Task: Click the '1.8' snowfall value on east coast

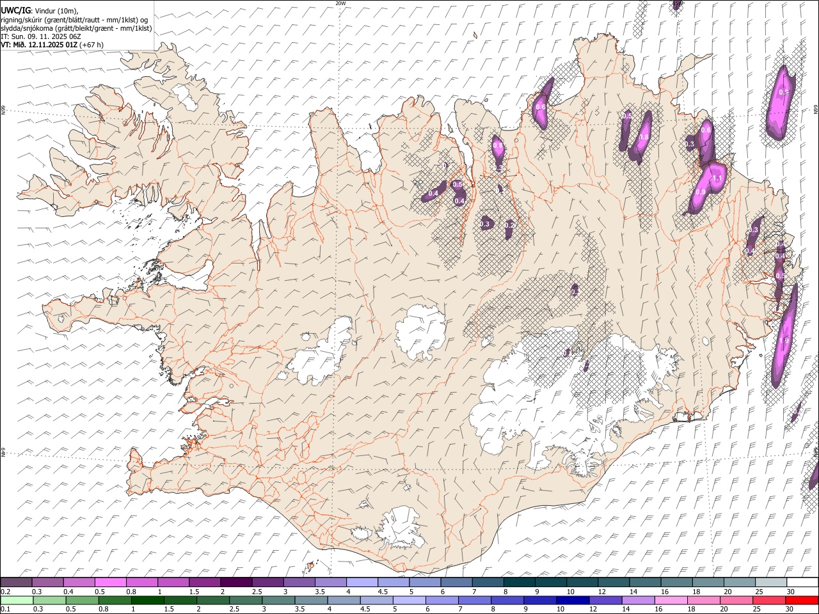Action: coord(784,341)
